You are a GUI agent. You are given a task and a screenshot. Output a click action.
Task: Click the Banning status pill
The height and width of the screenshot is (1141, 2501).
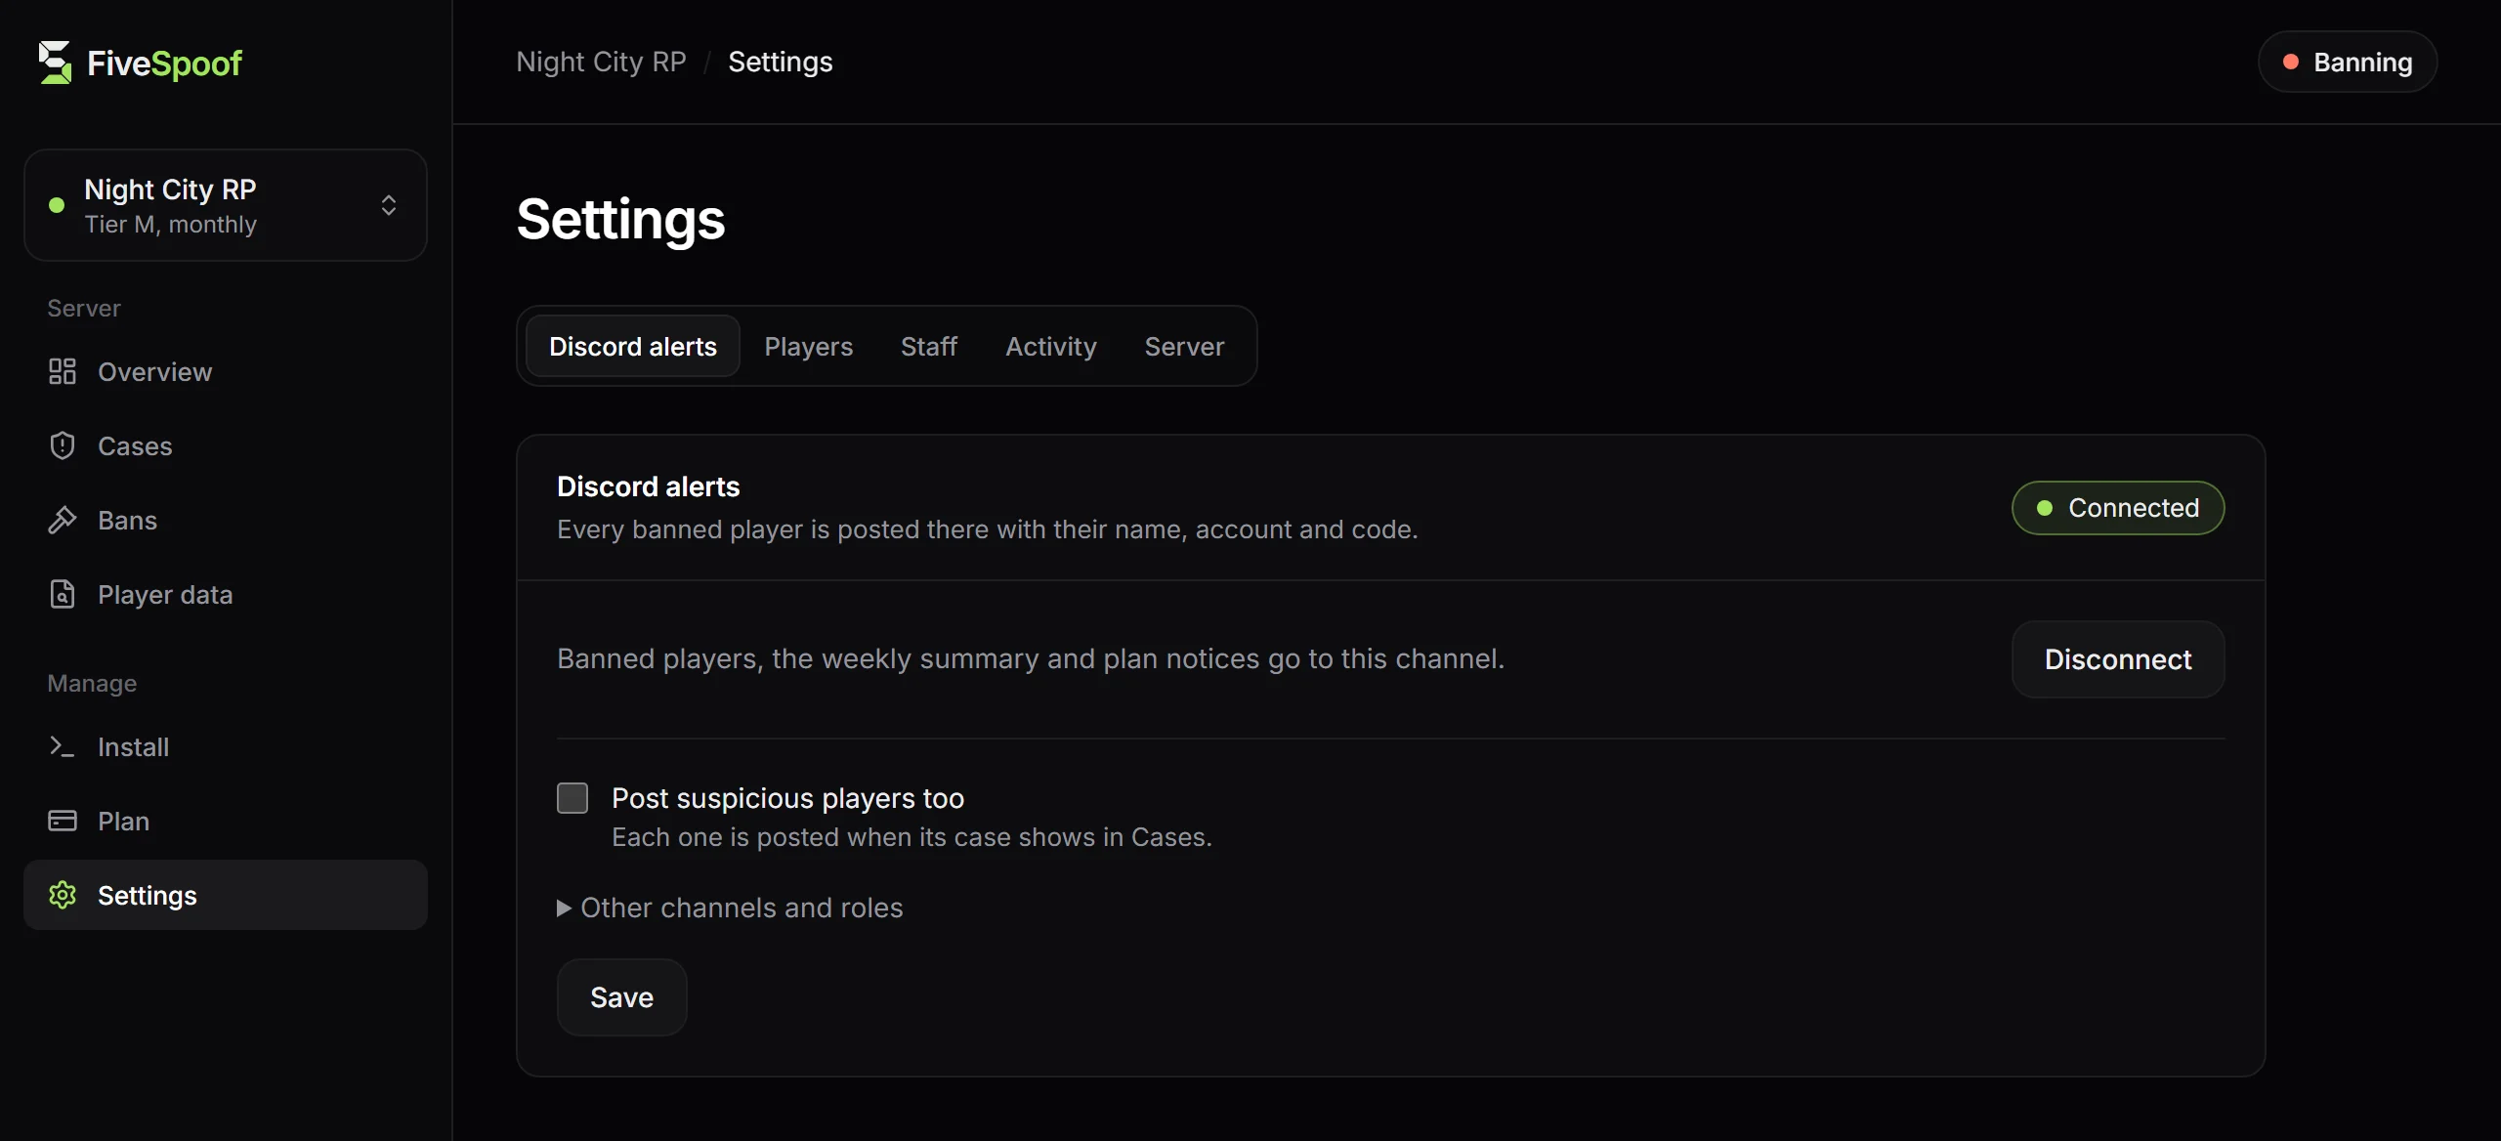[2348, 62]
